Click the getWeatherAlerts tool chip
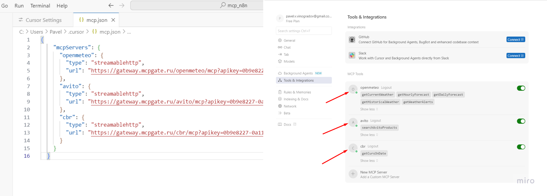This screenshot has width=547, height=196. pos(418,102)
